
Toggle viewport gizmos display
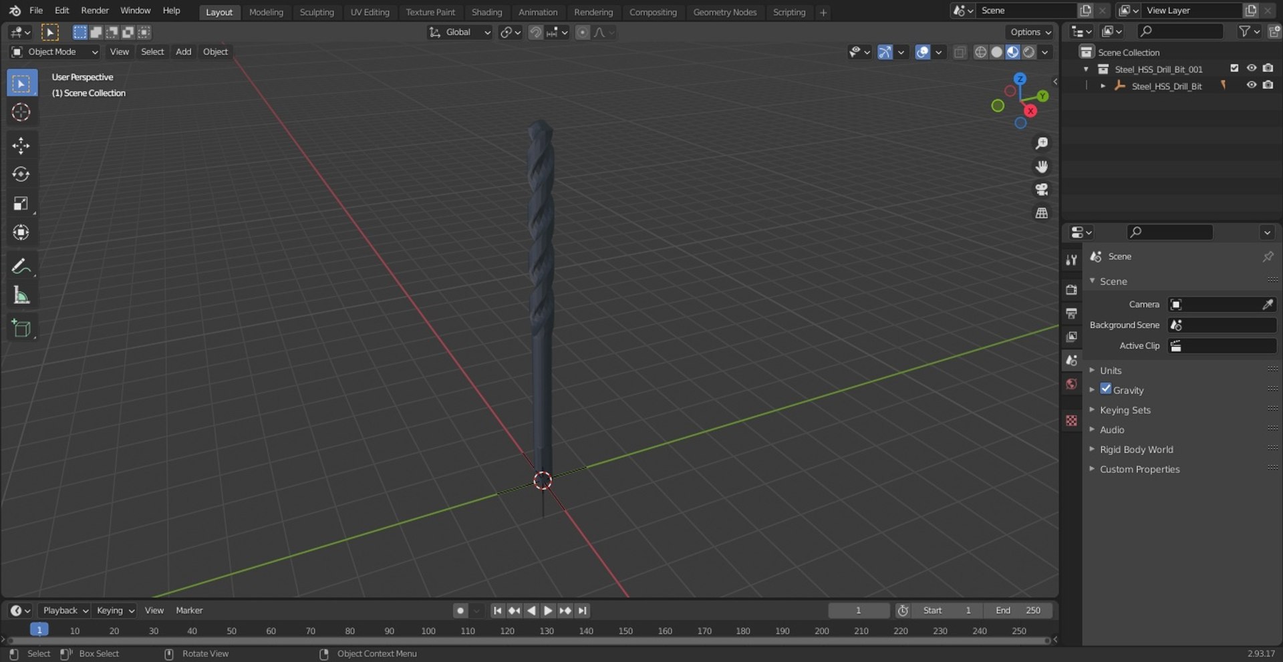[885, 52]
